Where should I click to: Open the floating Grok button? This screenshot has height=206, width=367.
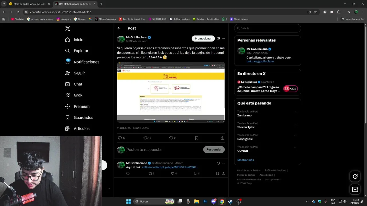tap(355, 177)
